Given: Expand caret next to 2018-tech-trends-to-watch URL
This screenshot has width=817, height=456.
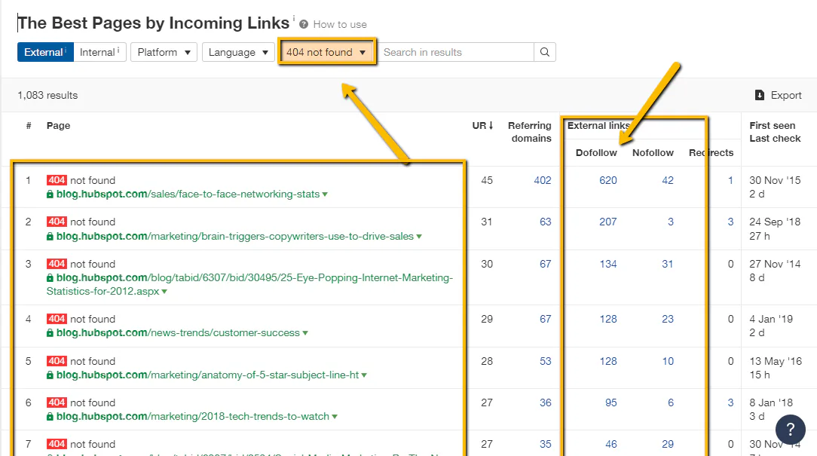Looking at the screenshot, I should 335,417.
